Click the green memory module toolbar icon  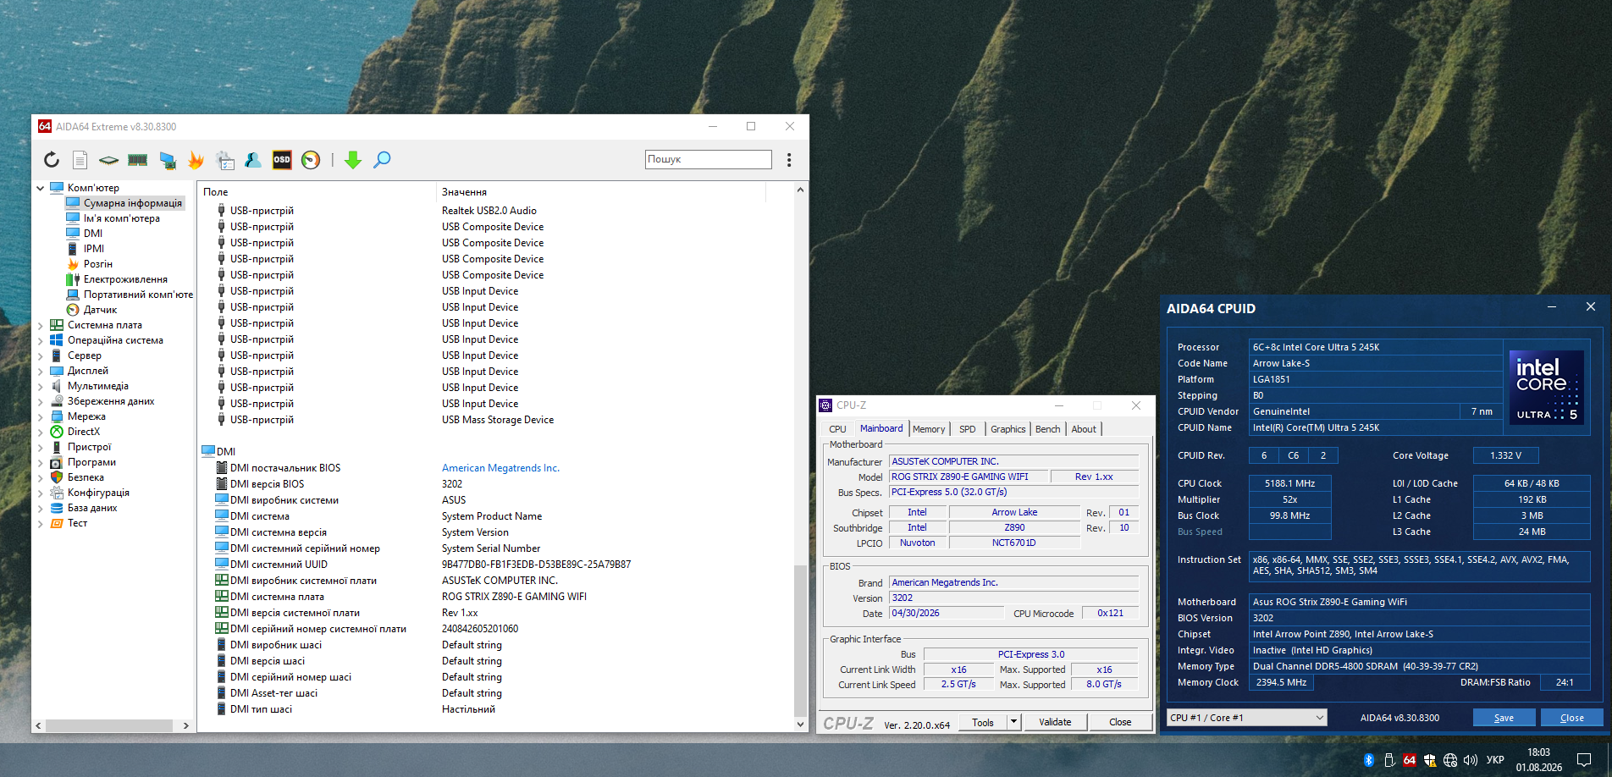click(x=137, y=160)
